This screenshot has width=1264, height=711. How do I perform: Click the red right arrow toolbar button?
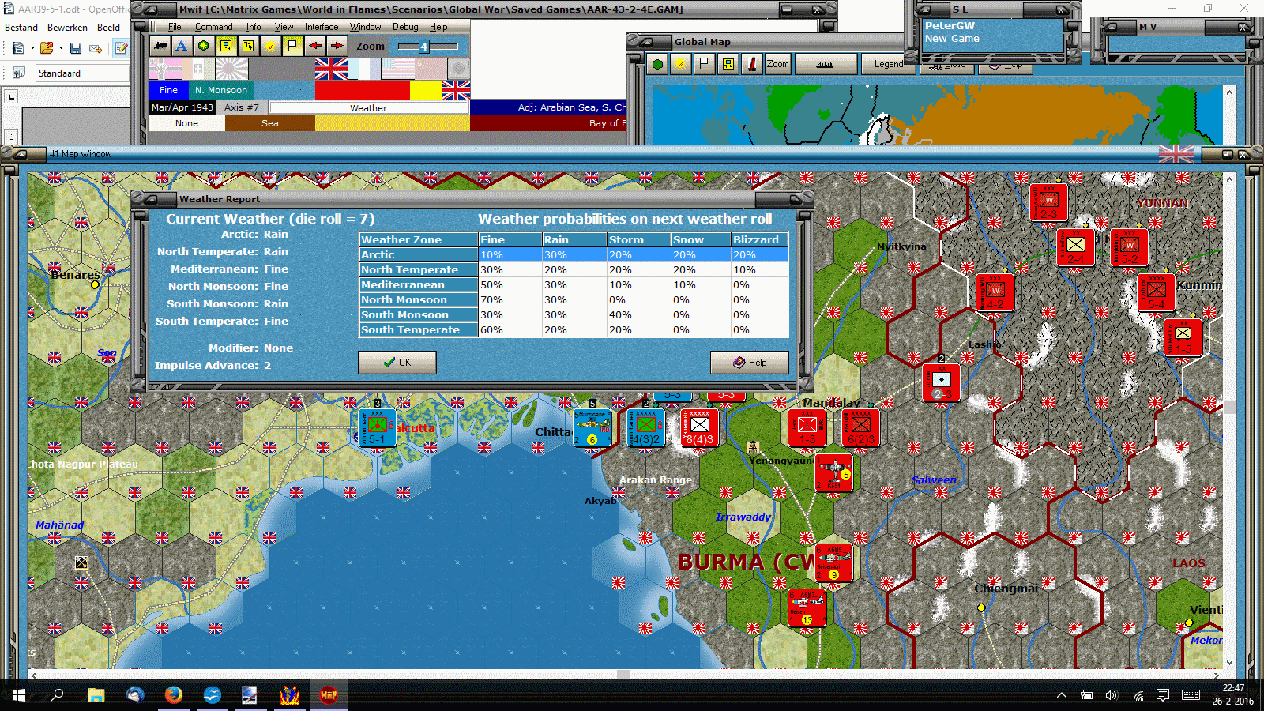337,46
